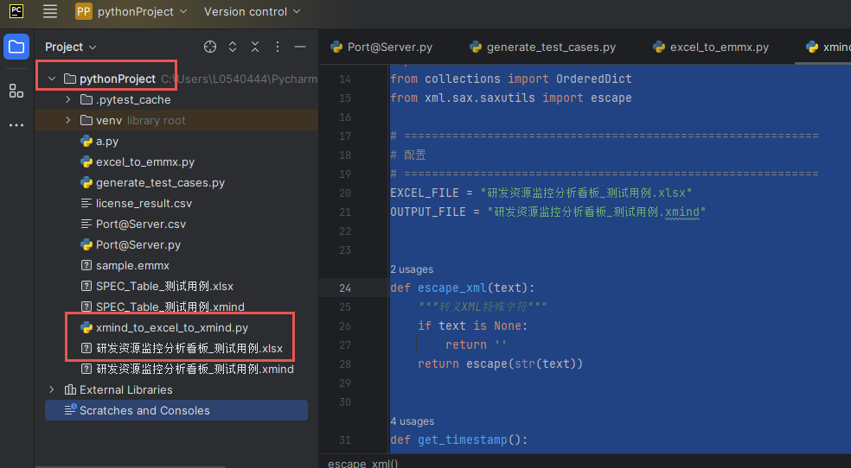Click the External Libraries bar-chart icon
This screenshot has width=851, height=468.
pos(70,390)
